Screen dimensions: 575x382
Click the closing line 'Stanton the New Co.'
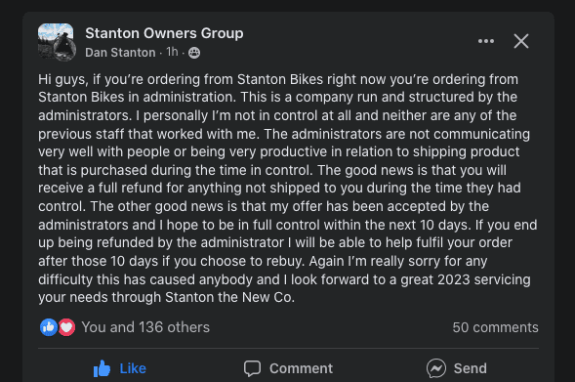230,297
